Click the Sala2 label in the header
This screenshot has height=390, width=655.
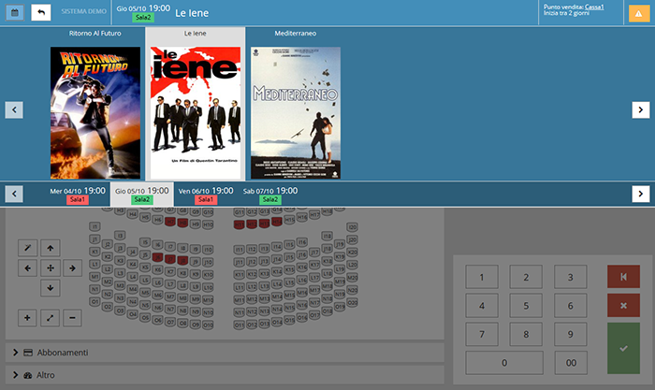click(x=143, y=18)
